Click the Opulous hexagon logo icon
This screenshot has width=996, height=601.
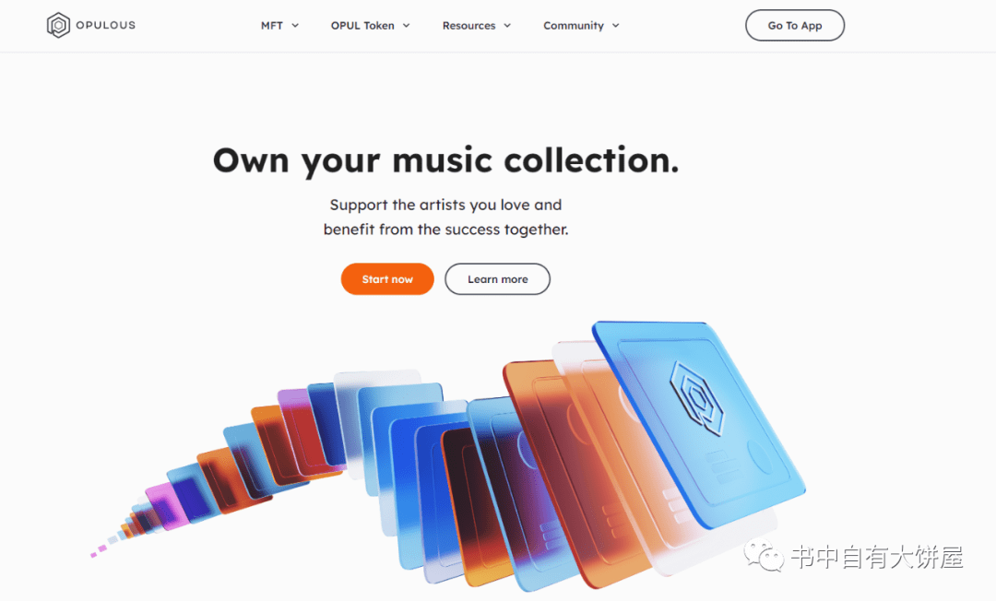[58, 26]
